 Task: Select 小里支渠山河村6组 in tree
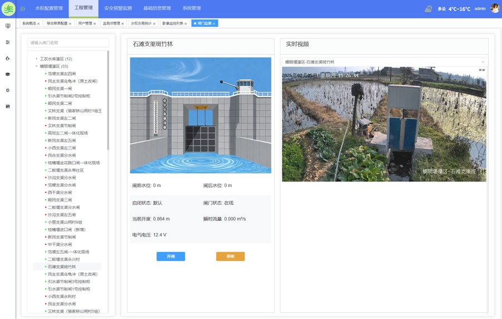pyautogui.click(x=65, y=222)
